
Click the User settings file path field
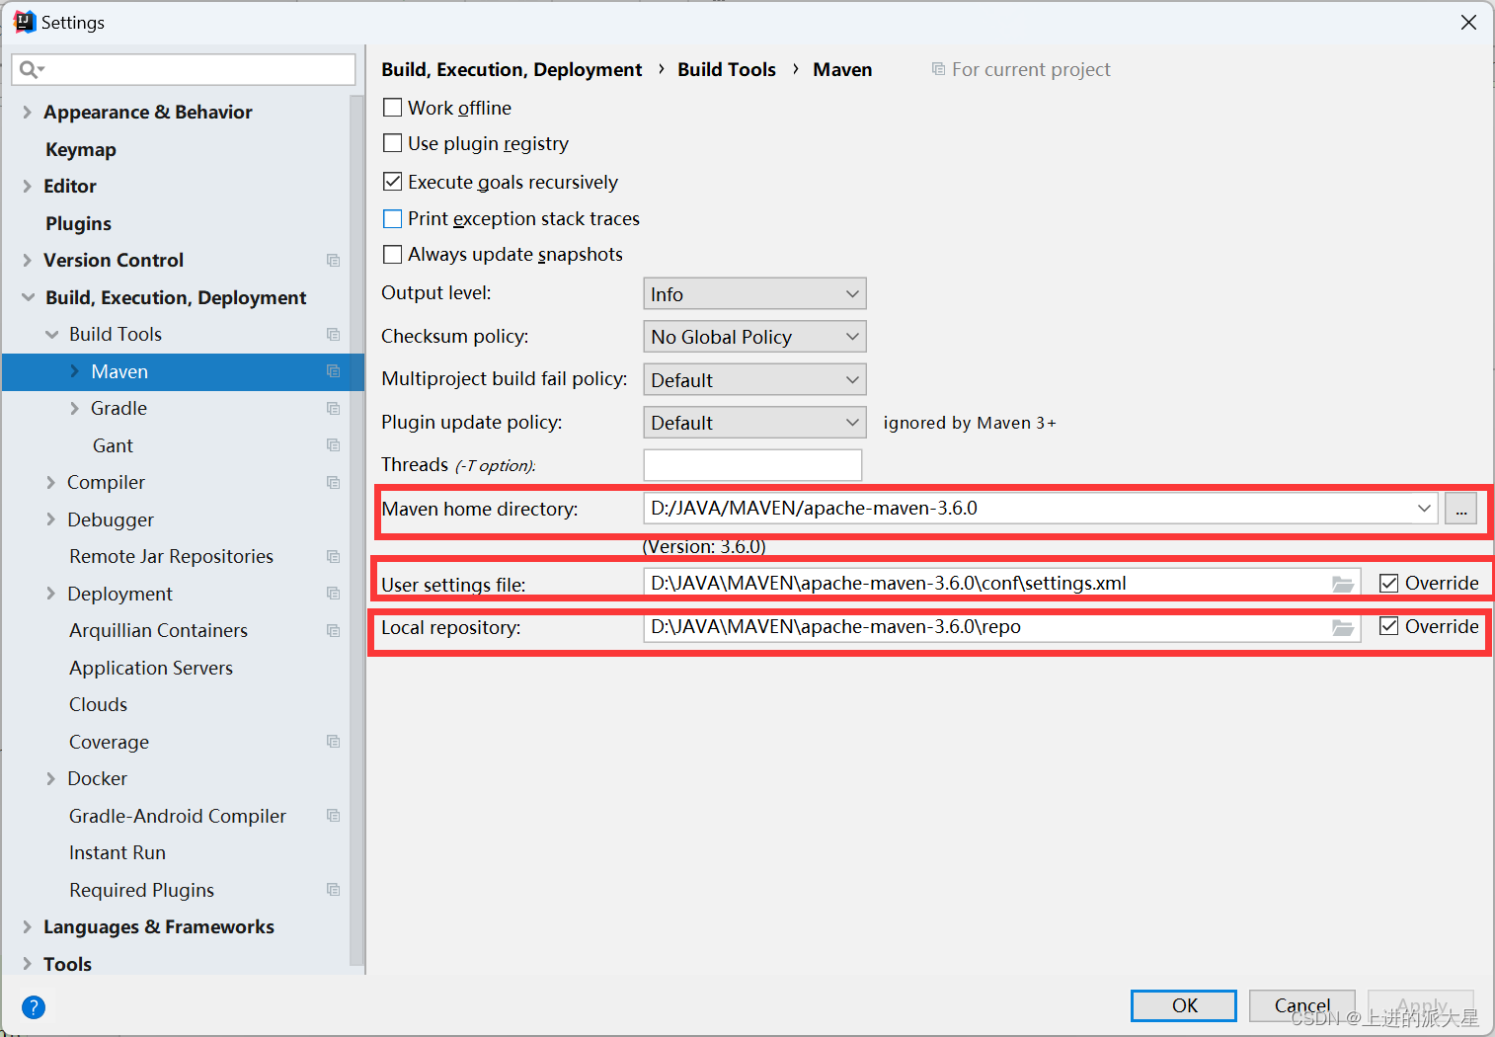tap(1002, 584)
